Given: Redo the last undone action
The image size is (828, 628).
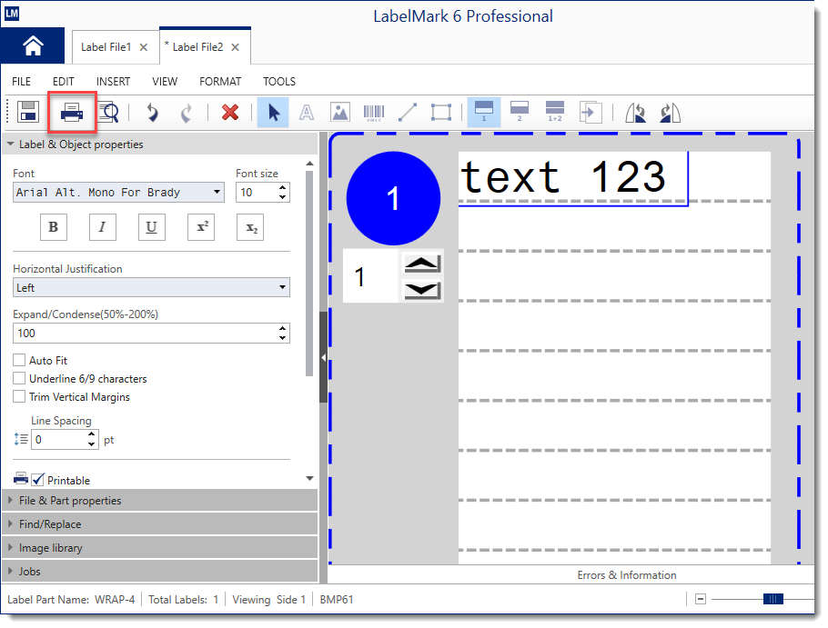Looking at the screenshot, I should (x=187, y=113).
